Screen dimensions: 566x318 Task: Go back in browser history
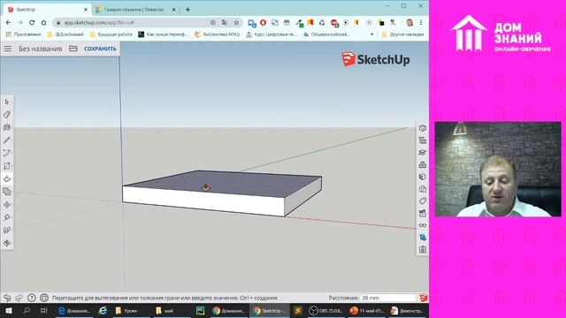click(x=8, y=22)
